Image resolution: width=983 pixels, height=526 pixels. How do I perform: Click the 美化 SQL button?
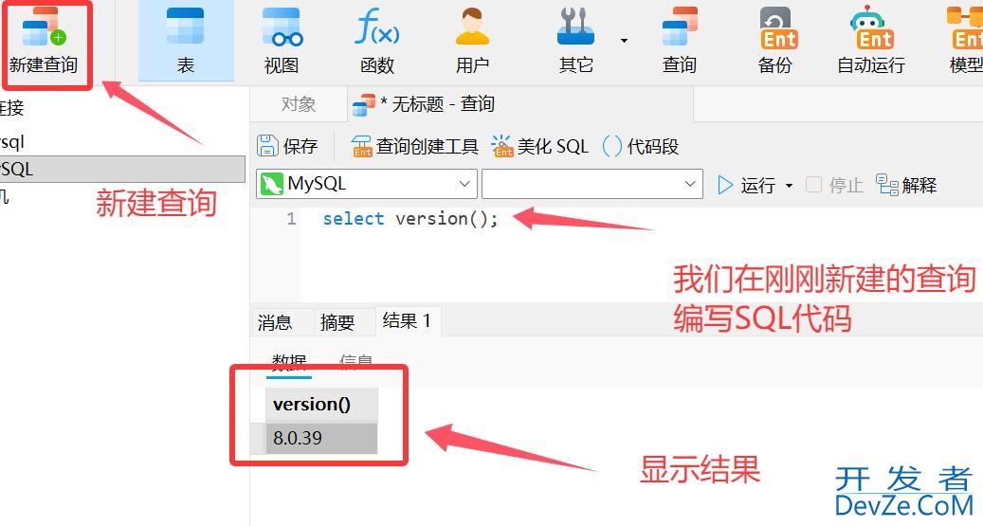tap(539, 146)
